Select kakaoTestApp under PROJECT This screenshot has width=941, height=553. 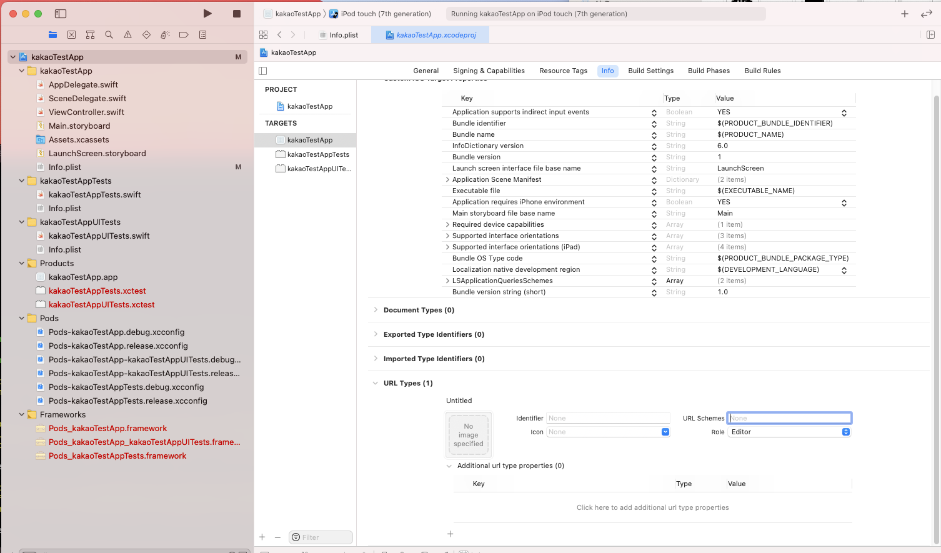pyautogui.click(x=305, y=106)
